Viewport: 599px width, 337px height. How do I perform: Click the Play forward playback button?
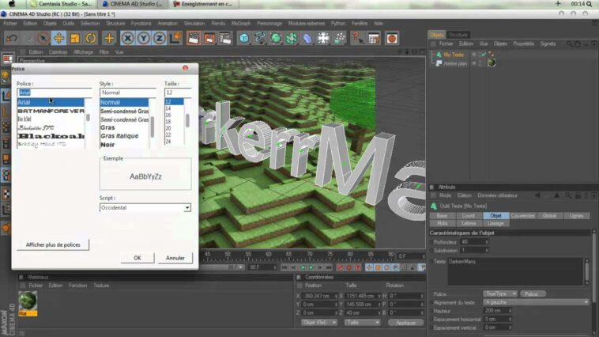tap(311, 267)
